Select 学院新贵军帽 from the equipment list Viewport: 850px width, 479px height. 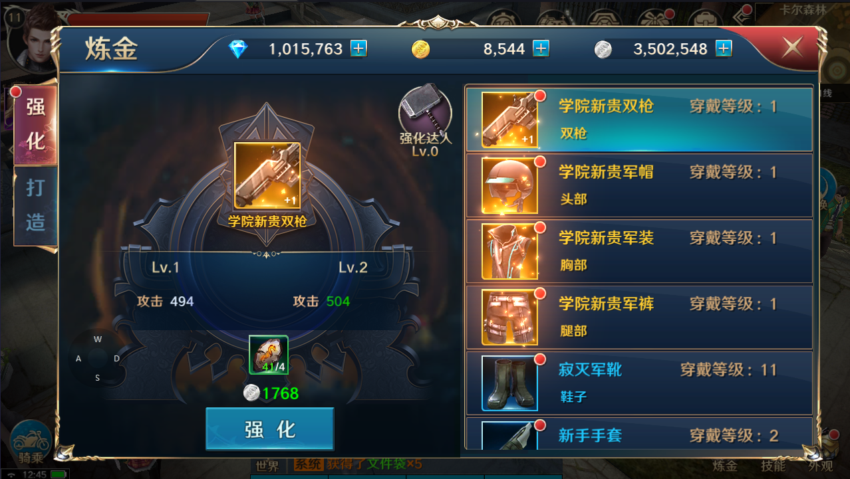pyautogui.click(x=639, y=185)
